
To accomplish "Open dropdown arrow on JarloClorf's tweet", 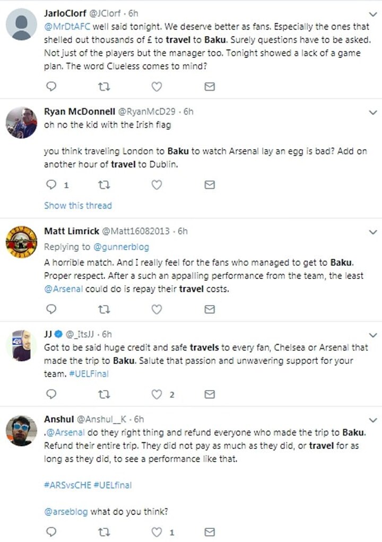I will 373,13.
